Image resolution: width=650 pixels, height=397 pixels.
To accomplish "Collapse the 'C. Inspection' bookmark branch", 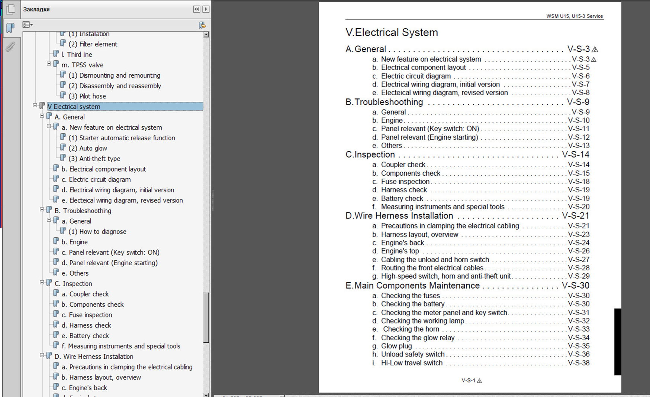I will [x=42, y=282].
